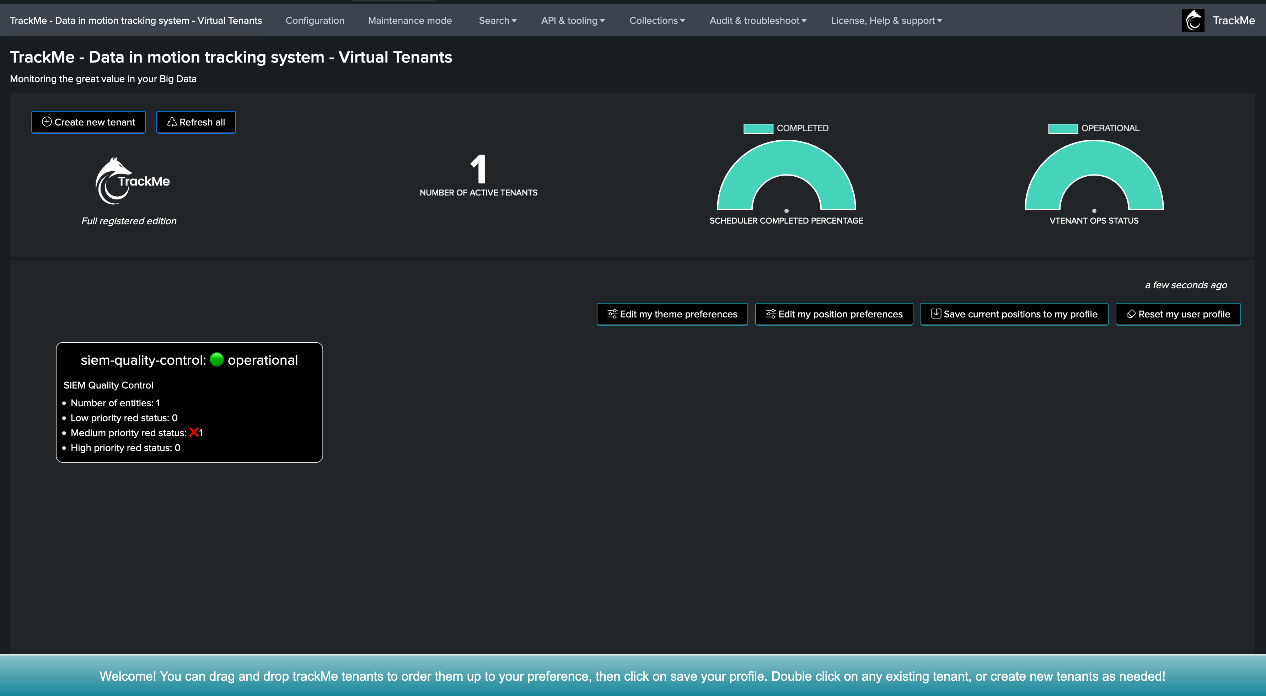Click the TrackMe wolf logo in top-right header
The height and width of the screenshot is (696, 1266).
click(1193, 21)
